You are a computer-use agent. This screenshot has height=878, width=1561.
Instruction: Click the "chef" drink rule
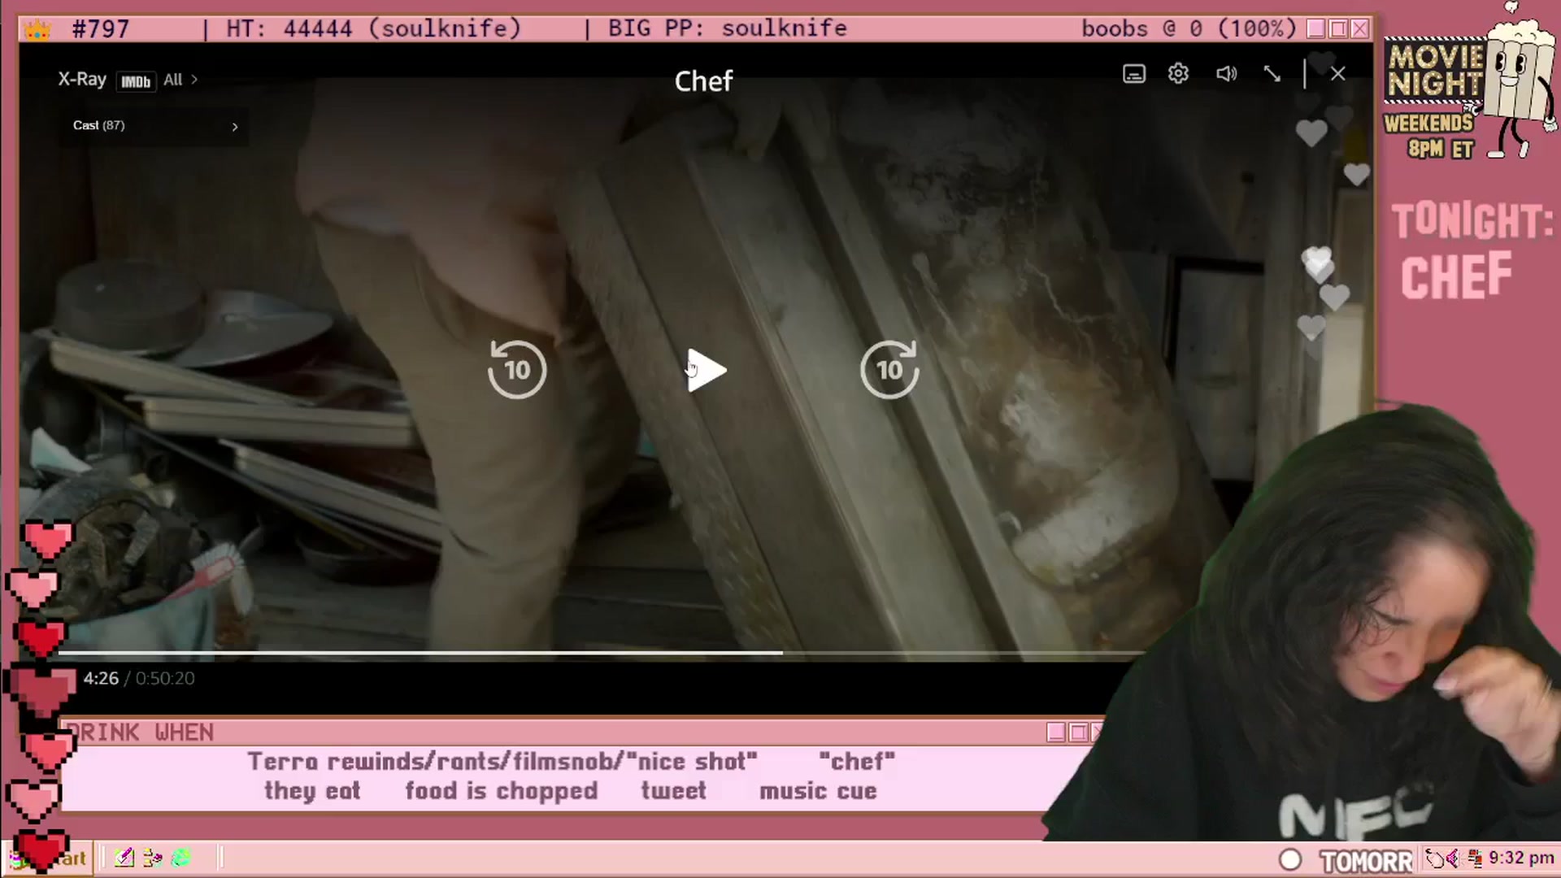click(x=857, y=762)
